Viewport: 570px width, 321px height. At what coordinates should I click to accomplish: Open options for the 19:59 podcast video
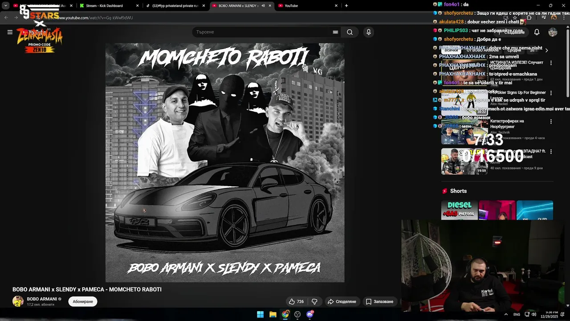(x=551, y=152)
